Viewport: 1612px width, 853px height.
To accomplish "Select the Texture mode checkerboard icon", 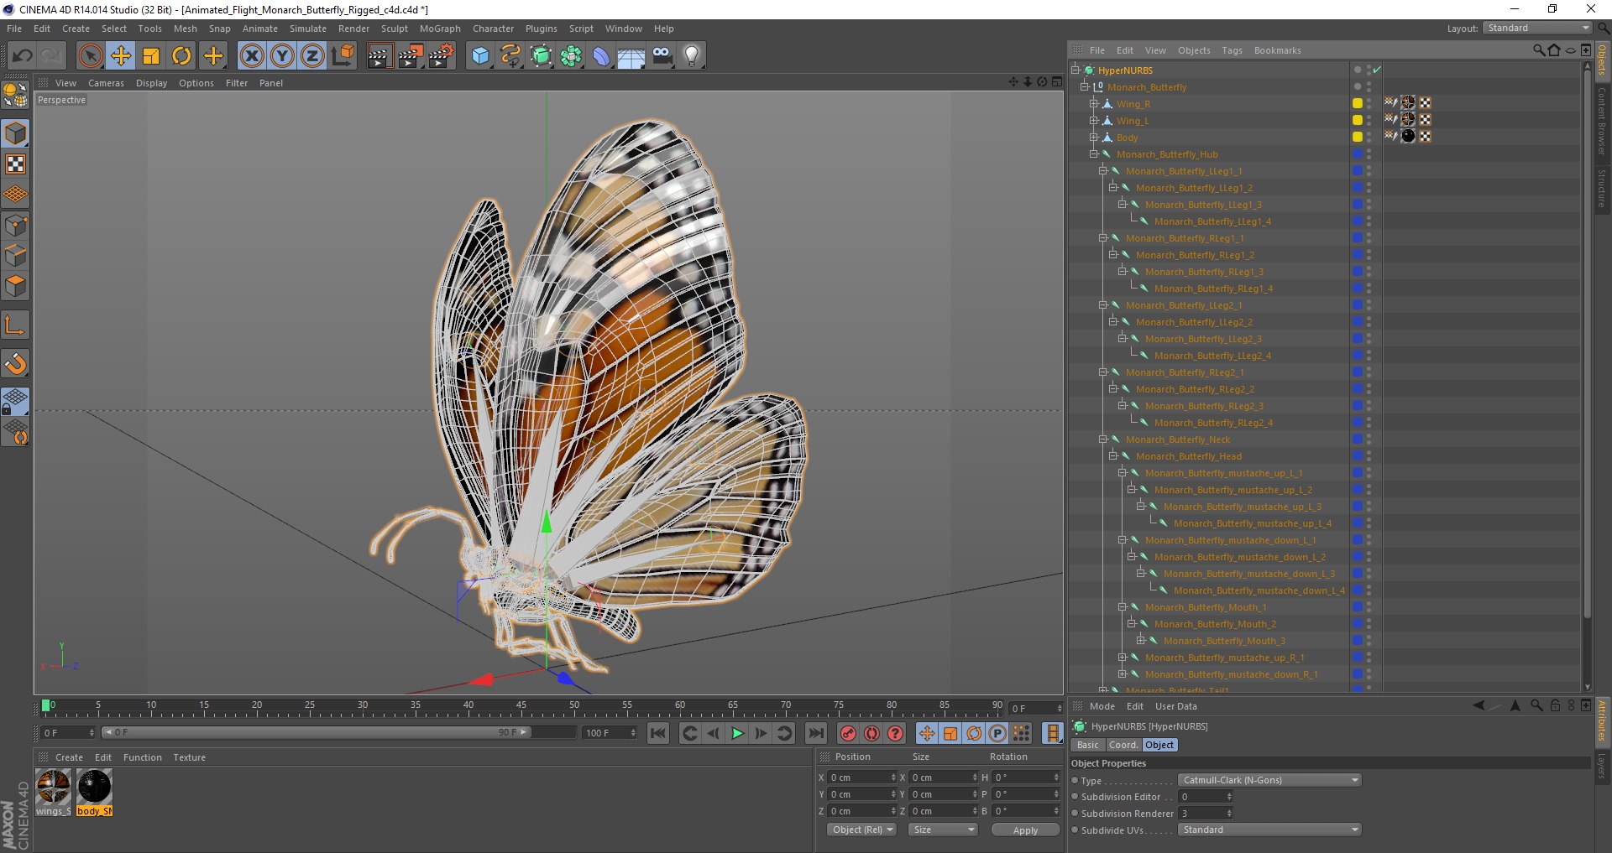I will pos(16,164).
